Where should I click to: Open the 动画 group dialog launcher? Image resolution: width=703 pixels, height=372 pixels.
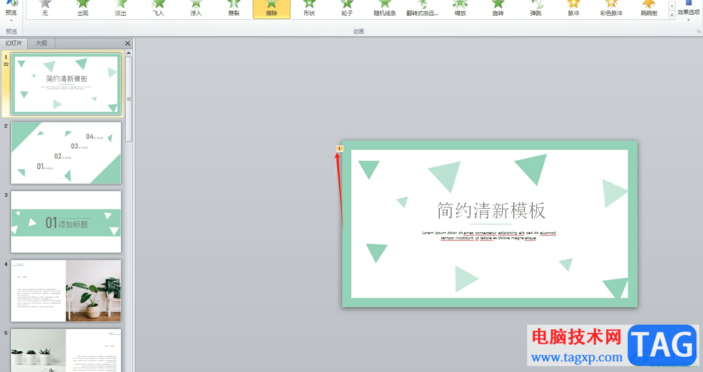[698, 31]
